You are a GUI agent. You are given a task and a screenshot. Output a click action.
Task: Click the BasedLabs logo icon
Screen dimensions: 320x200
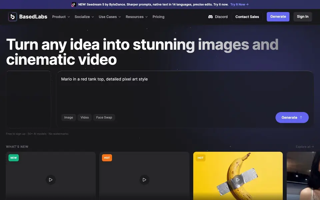click(x=12, y=17)
